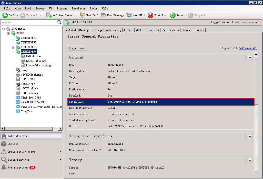
Task: Click the Collapse all link
Action: click(x=248, y=48)
